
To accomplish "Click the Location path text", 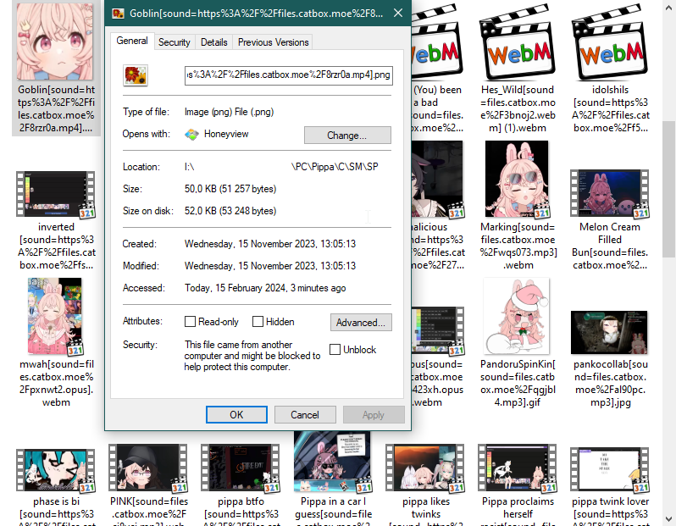I will click(281, 167).
